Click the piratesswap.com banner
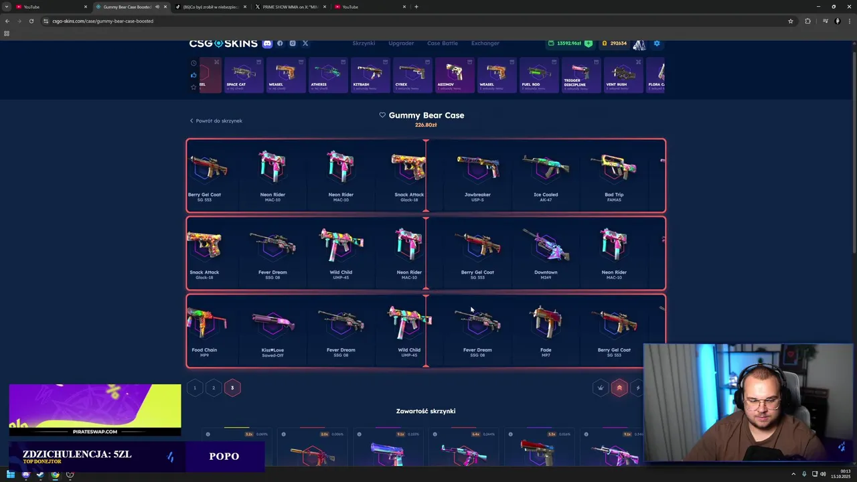This screenshot has height=482, width=857. 94,410
